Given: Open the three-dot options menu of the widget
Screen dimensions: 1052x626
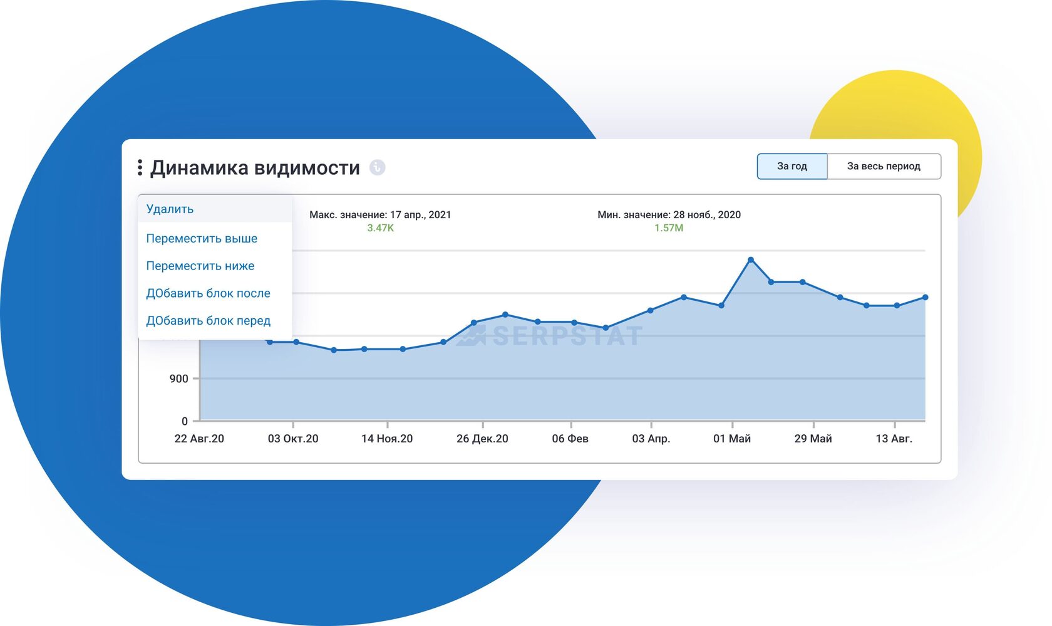Looking at the screenshot, I should (140, 167).
